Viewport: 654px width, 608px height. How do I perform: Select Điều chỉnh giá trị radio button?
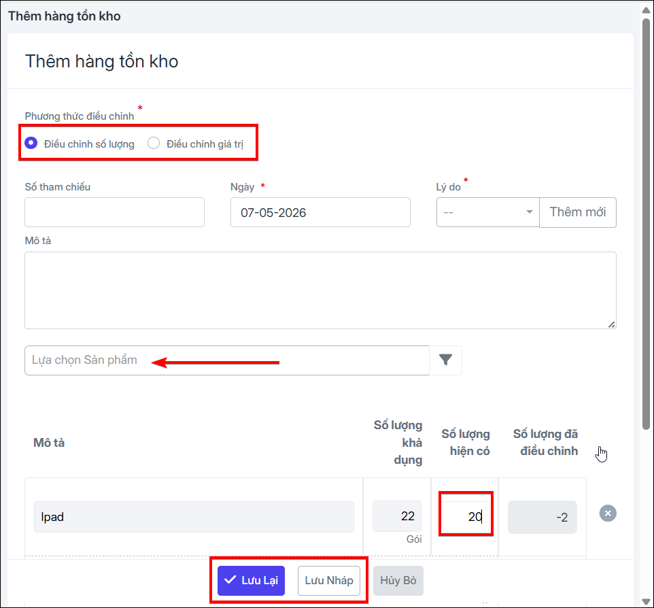pos(154,143)
